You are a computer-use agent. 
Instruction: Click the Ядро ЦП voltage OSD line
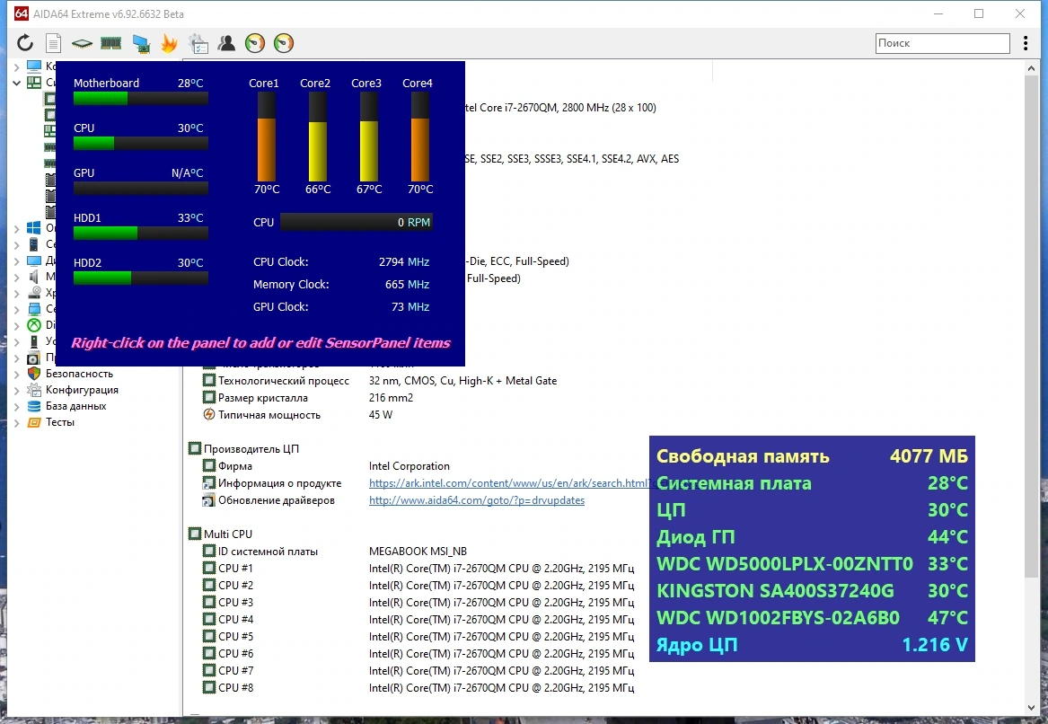(812, 645)
